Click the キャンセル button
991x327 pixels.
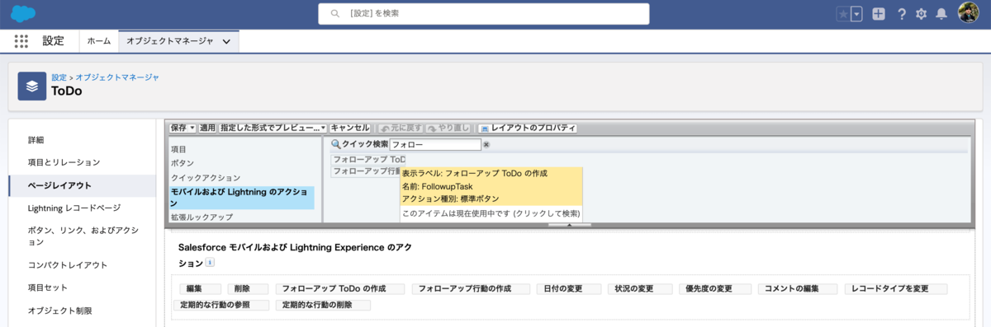[350, 128]
